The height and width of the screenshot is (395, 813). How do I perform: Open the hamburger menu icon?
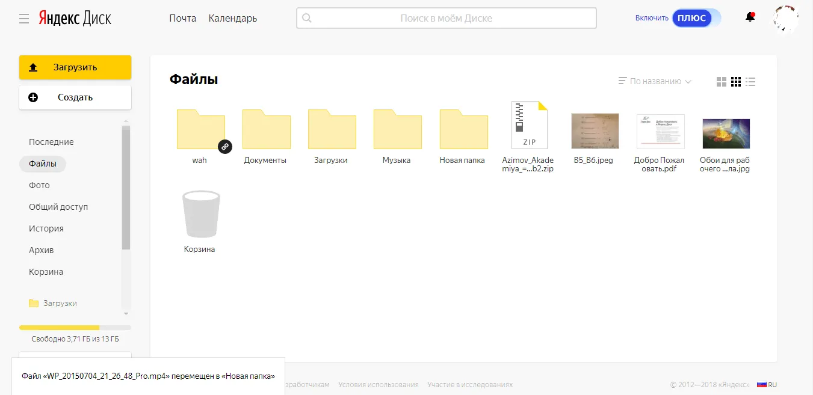tap(24, 19)
